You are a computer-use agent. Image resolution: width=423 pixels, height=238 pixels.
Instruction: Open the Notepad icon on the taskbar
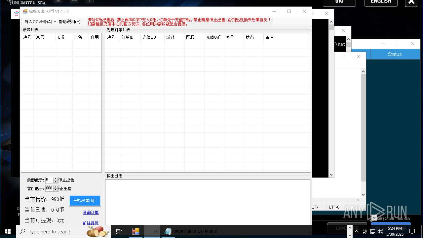pos(168,231)
